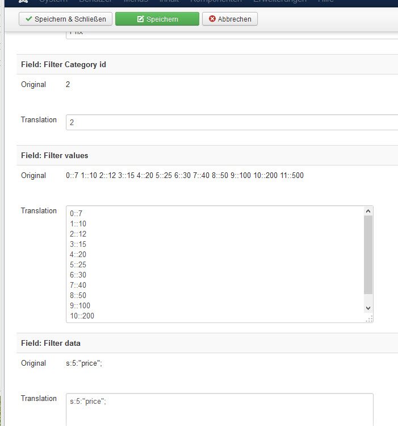Click the Joomla logo in the top bar
This screenshot has width=398, height=426.
tap(23, 1)
